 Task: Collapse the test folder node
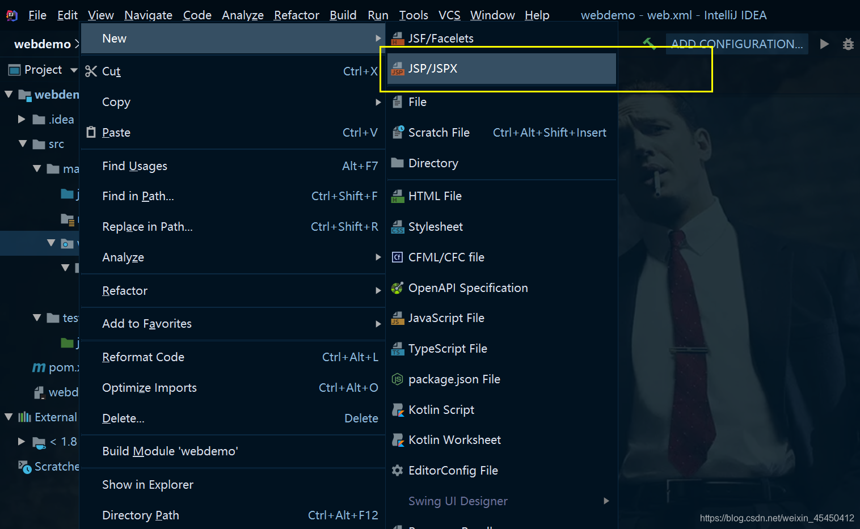(37, 318)
